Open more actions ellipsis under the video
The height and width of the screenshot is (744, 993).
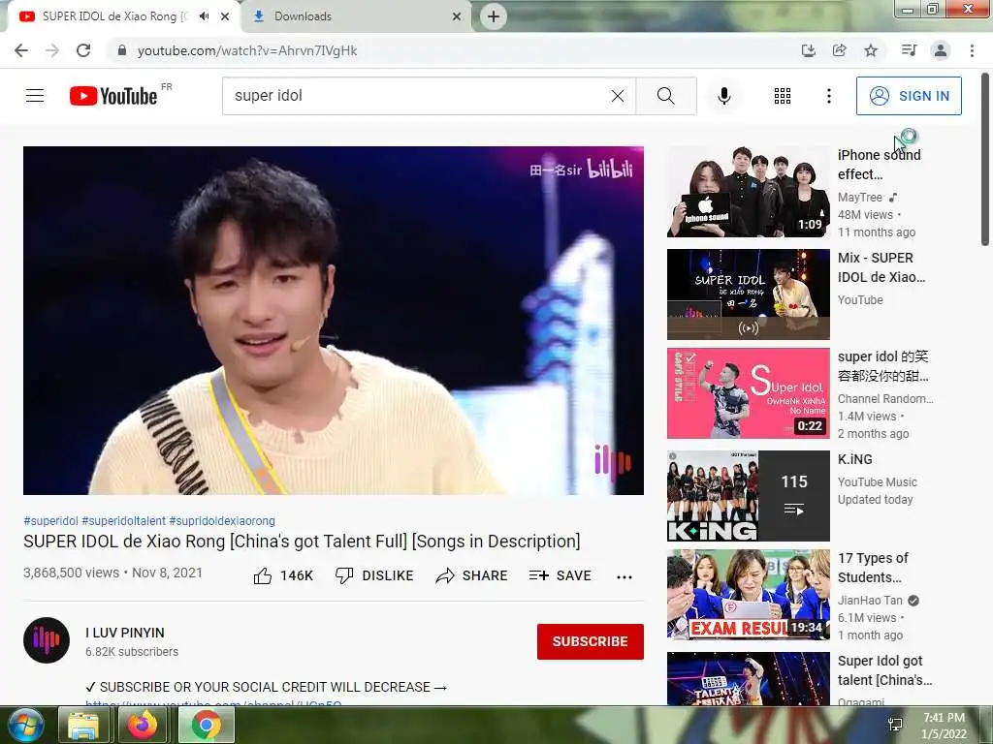click(625, 576)
